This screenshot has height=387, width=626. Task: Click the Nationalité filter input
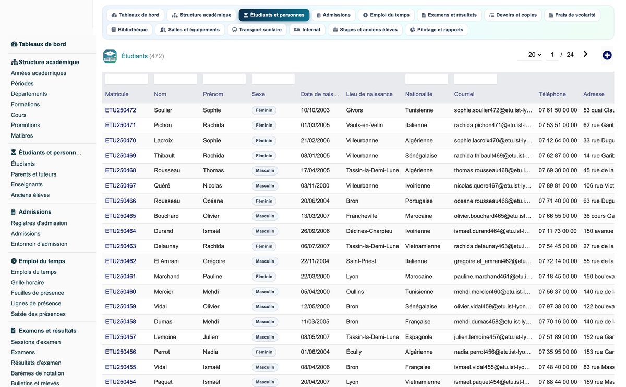coord(427,79)
